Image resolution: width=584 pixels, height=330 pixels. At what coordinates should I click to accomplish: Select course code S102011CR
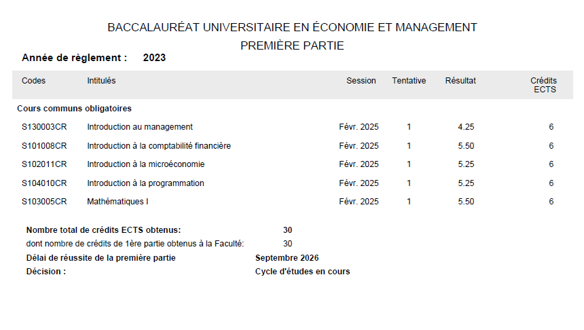point(44,164)
